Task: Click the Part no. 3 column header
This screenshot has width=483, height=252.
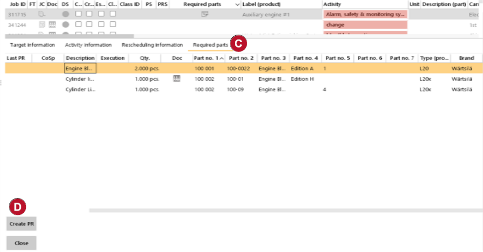Action: tap(273, 58)
